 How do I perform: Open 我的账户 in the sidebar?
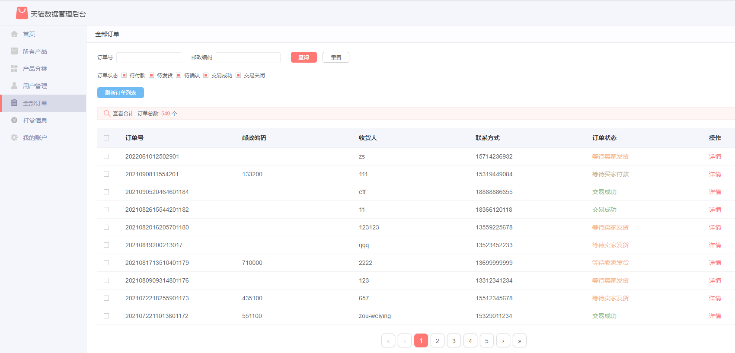tap(43, 138)
